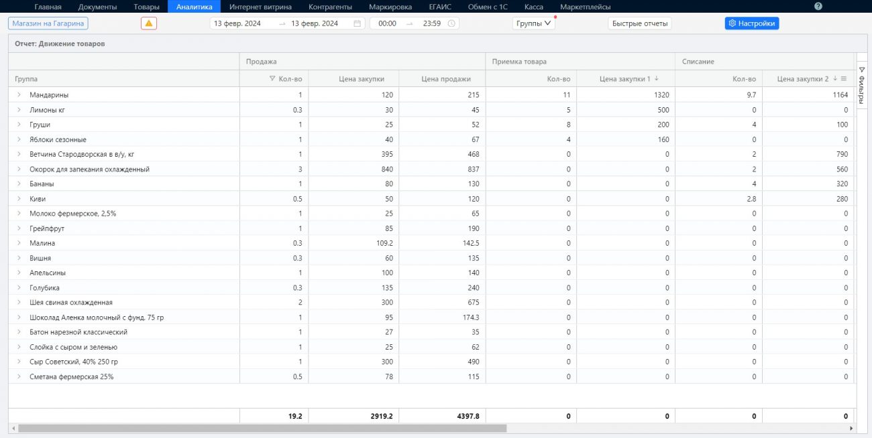The image size is (872, 438).
Task: Click the clock icon in time range
Action: coord(451,23)
